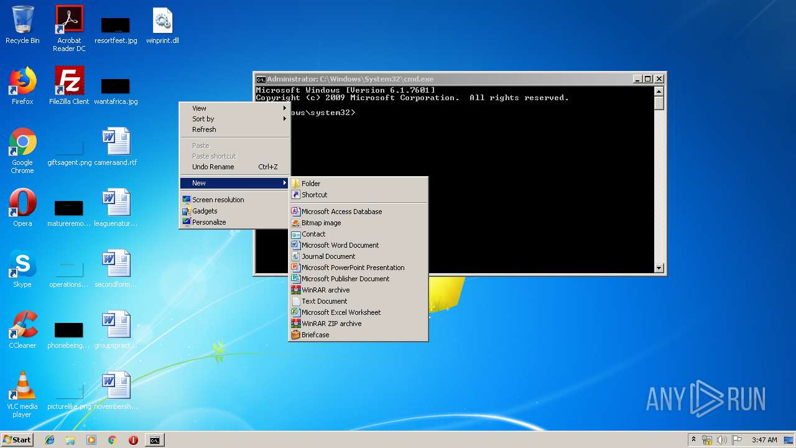Open the Firefox desktop shortcut
796x448 pixels.
click(x=22, y=86)
